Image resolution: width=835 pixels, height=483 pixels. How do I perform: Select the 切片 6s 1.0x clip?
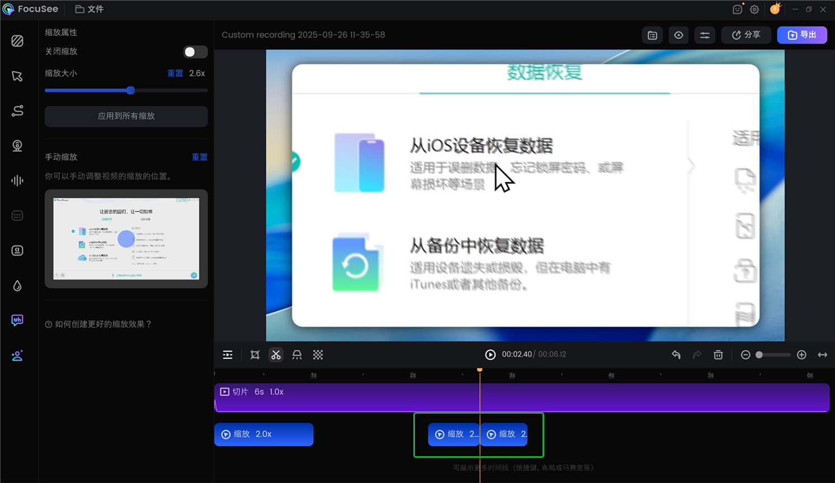pos(522,397)
